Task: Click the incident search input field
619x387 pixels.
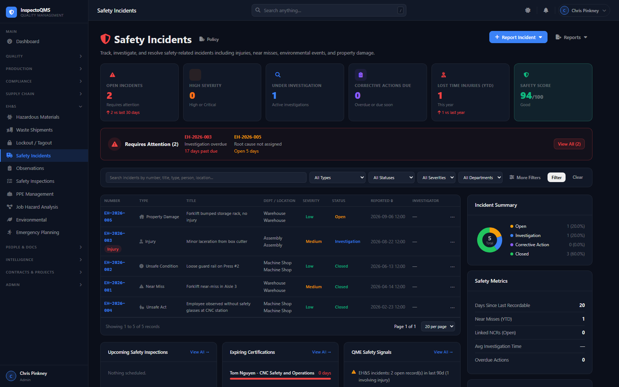Action: pos(206,178)
